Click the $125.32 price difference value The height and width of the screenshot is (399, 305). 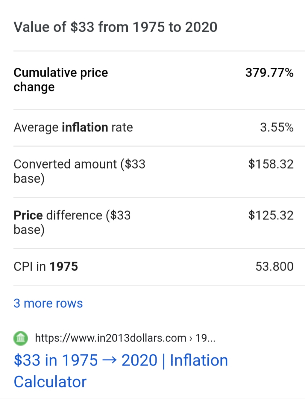(271, 215)
